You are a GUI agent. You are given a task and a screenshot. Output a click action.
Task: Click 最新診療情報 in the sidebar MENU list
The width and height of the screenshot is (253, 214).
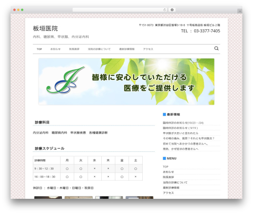click(x=171, y=188)
